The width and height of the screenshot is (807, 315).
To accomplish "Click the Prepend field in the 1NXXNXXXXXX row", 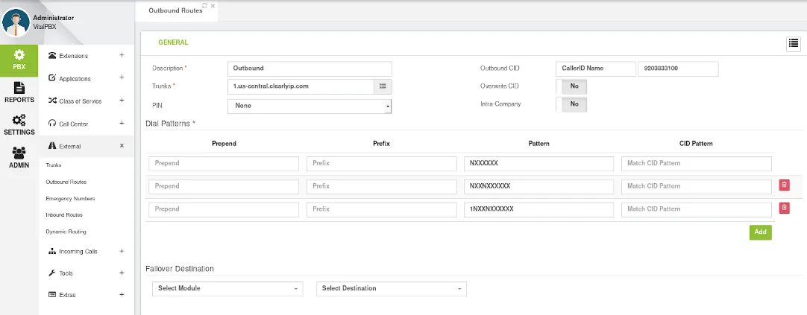I will 224,209.
